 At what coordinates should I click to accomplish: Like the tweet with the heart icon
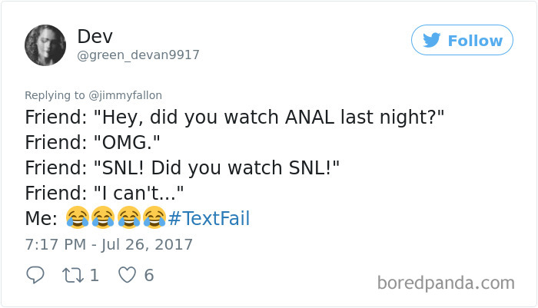126,275
